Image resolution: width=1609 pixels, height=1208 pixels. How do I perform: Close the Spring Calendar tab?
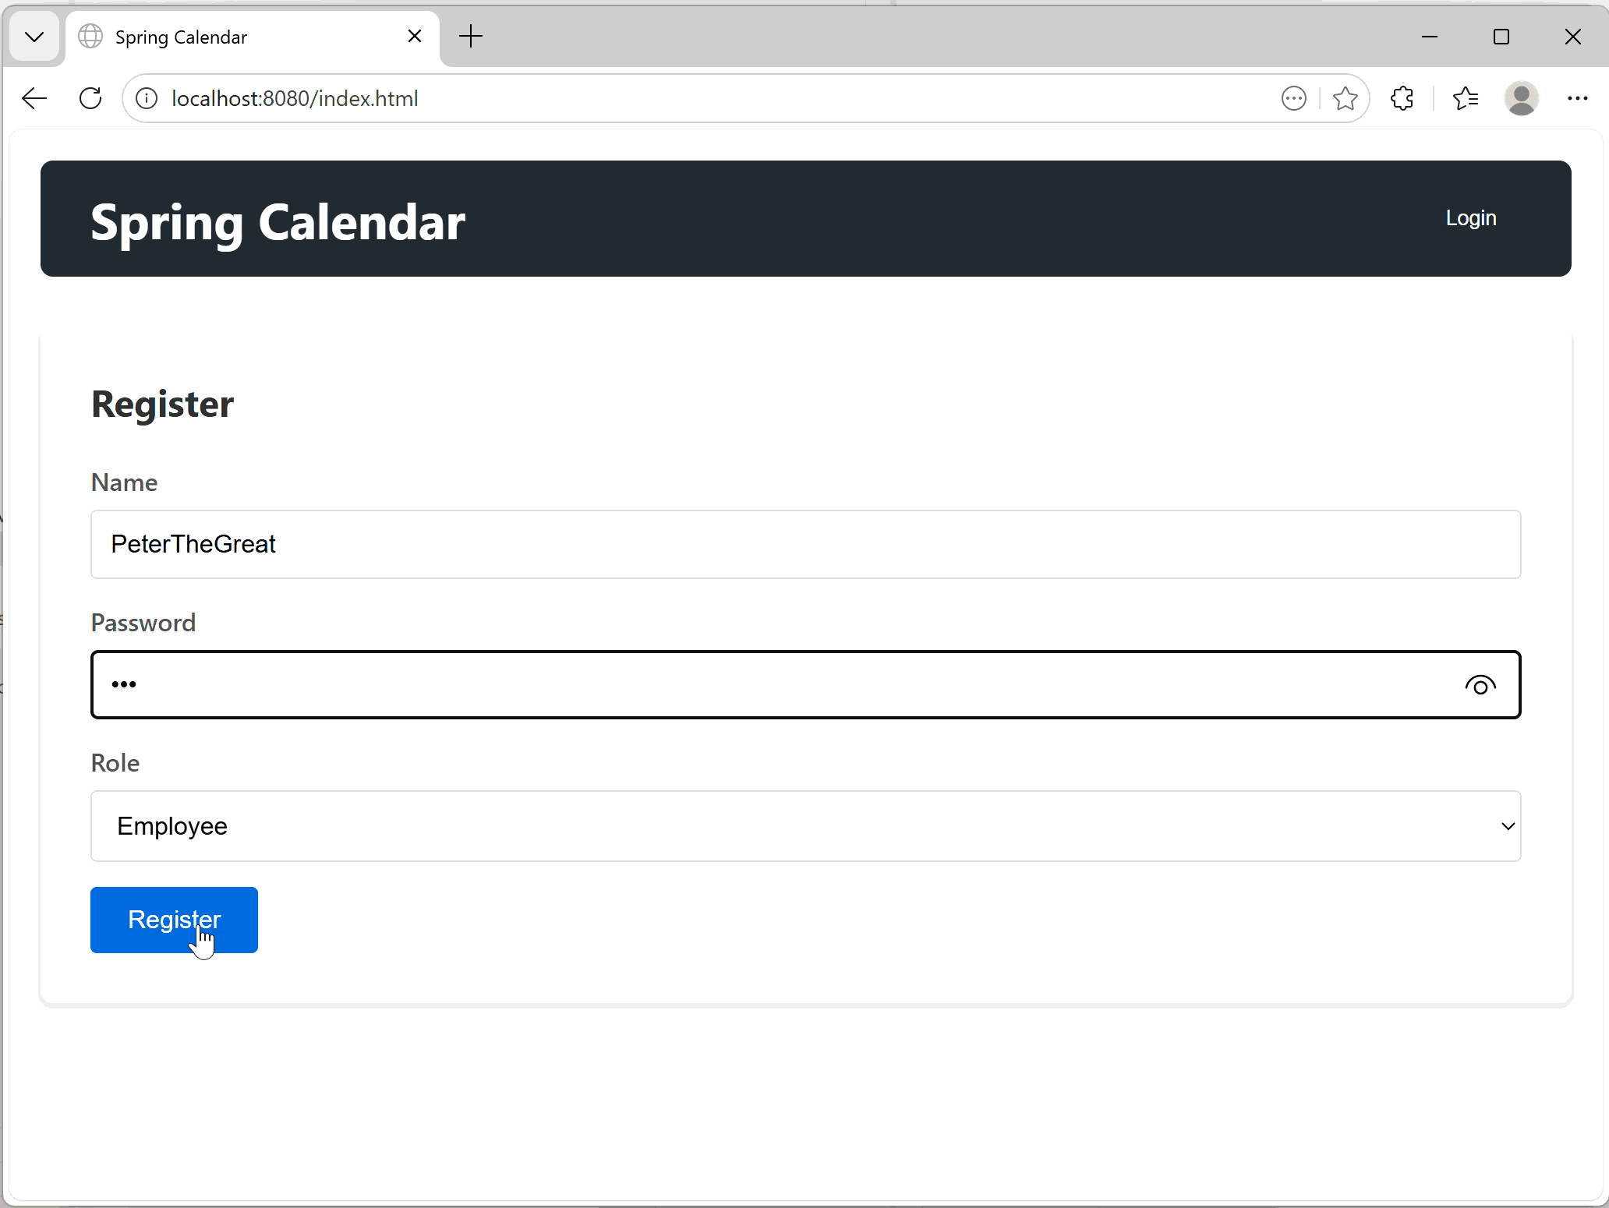415,37
